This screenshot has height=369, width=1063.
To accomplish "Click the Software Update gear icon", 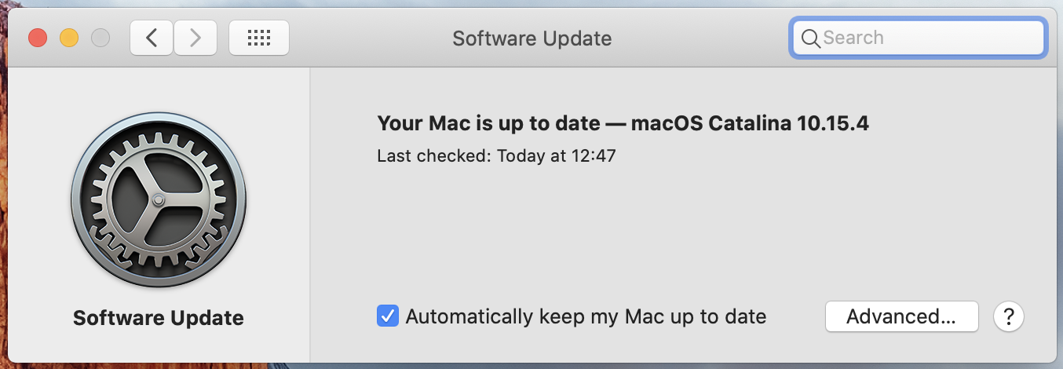I will [159, 201].
